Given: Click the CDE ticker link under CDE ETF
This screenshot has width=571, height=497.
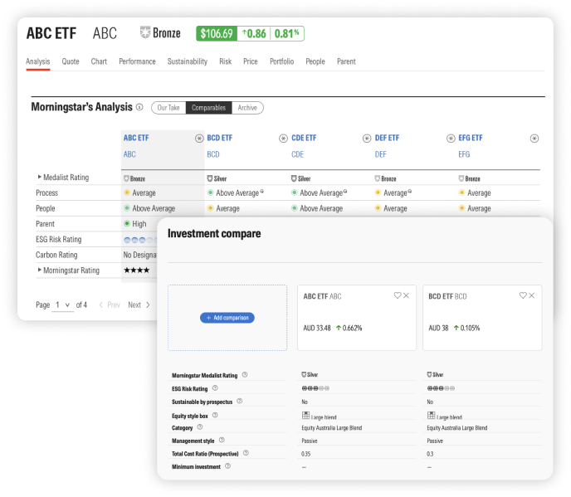Looking at the screenshot, I should (297, 154).
